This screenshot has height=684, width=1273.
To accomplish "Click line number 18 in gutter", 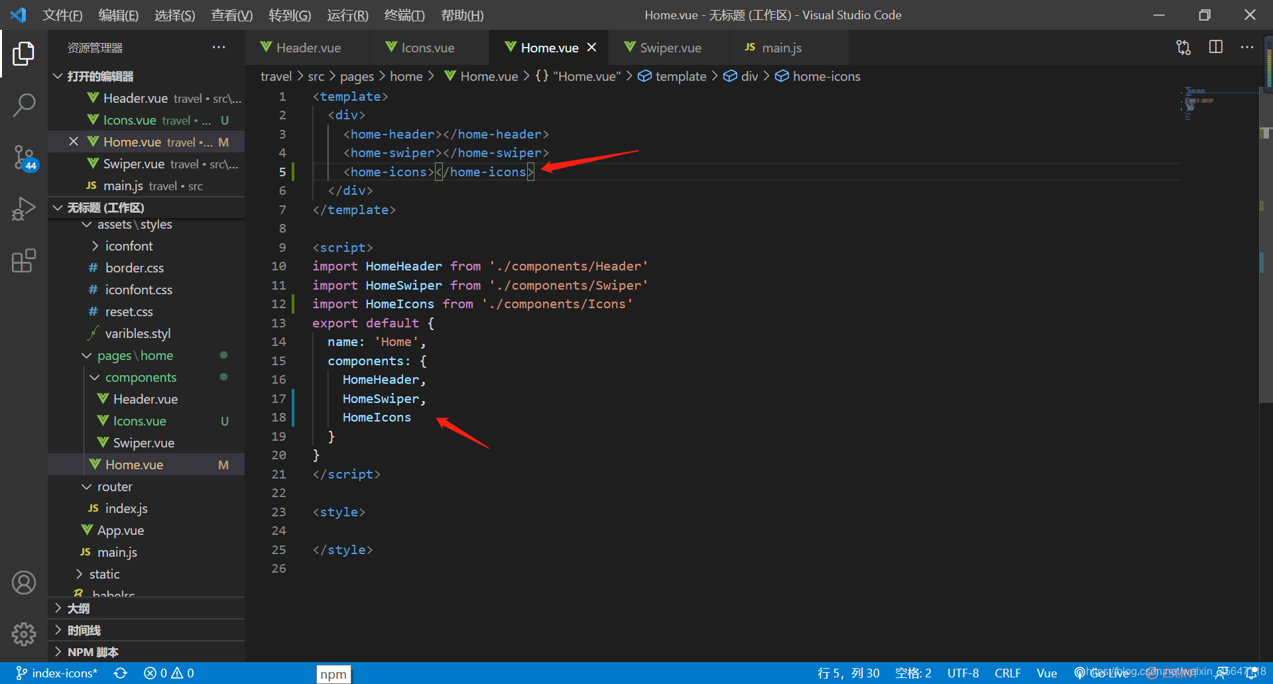I will pos(278,418).
